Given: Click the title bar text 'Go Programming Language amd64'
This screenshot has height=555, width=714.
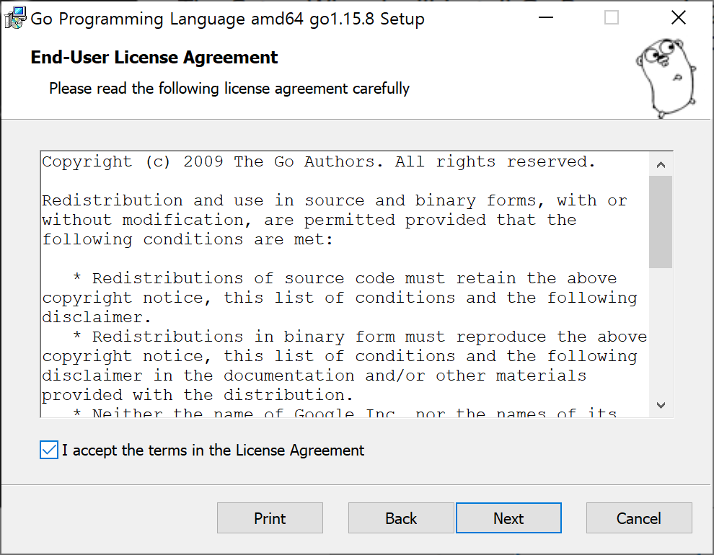Looking at the screenshot, I should coord(167,19).
